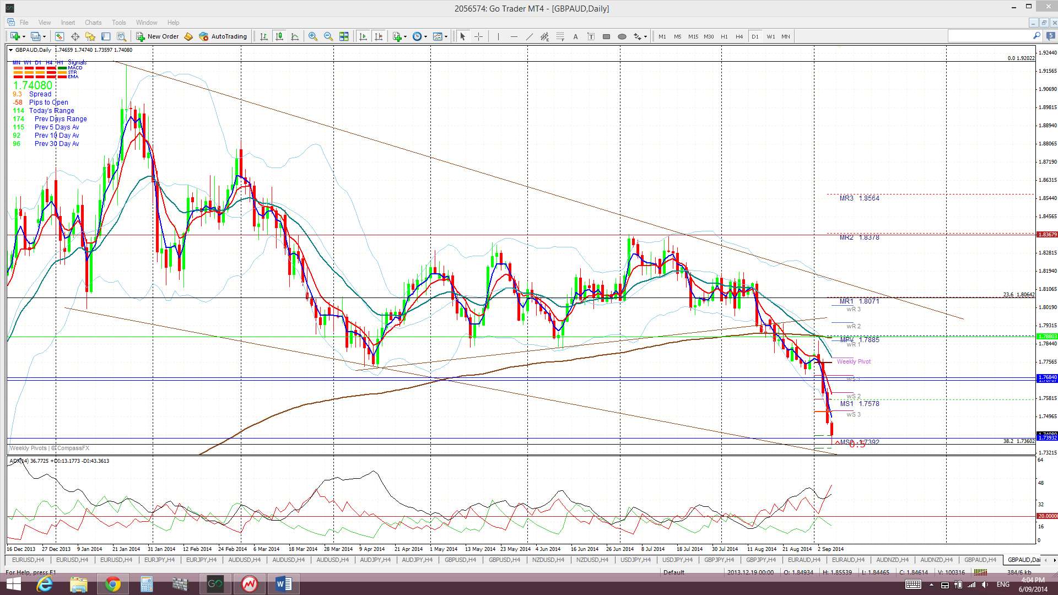The height and width of the screenshot is (595, 1058).
Task: Click the Zoom Out magnifier icon
Action: point(328,36)
